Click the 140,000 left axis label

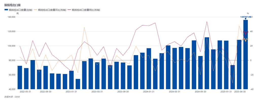pyautogui.click(x=11, y=17)
